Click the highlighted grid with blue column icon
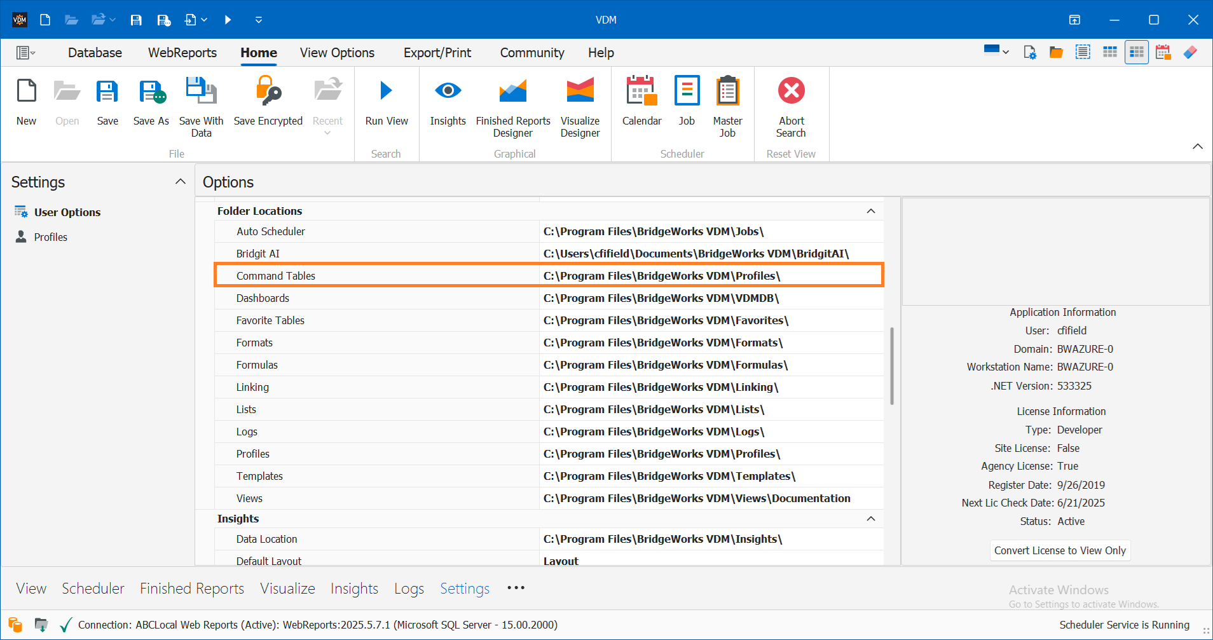 (1137, 52)
